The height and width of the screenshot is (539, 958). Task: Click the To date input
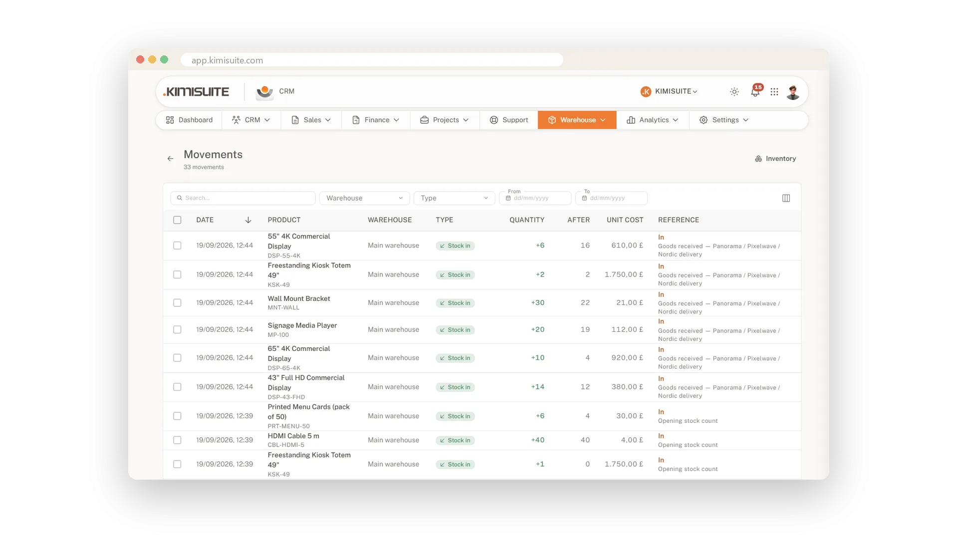pos(611,198)
